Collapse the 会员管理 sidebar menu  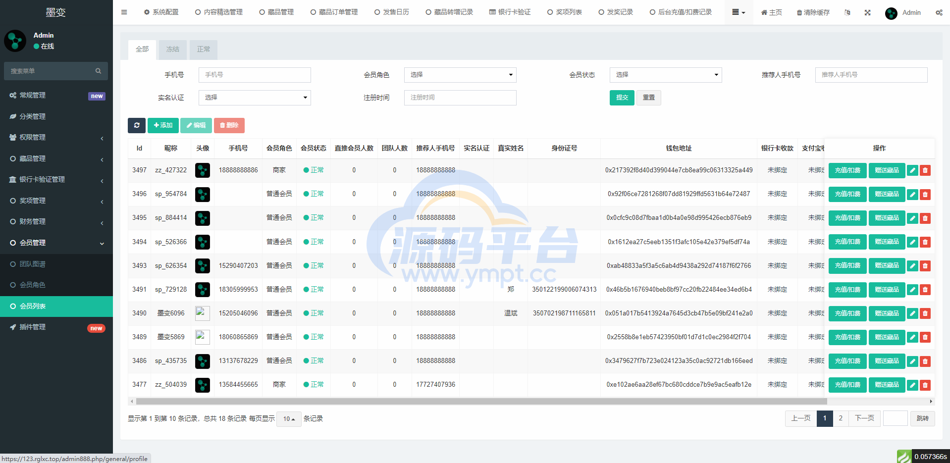(x=56, y=243)
